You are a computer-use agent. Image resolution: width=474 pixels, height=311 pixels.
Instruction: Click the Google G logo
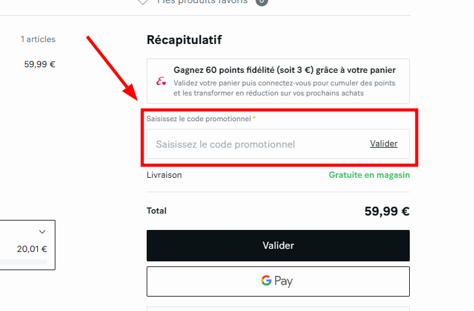click(267, 281)
